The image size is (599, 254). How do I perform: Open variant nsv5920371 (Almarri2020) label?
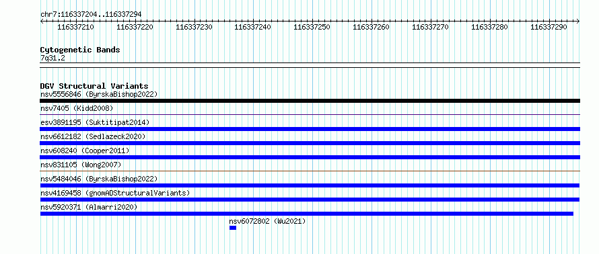point(89,207)
